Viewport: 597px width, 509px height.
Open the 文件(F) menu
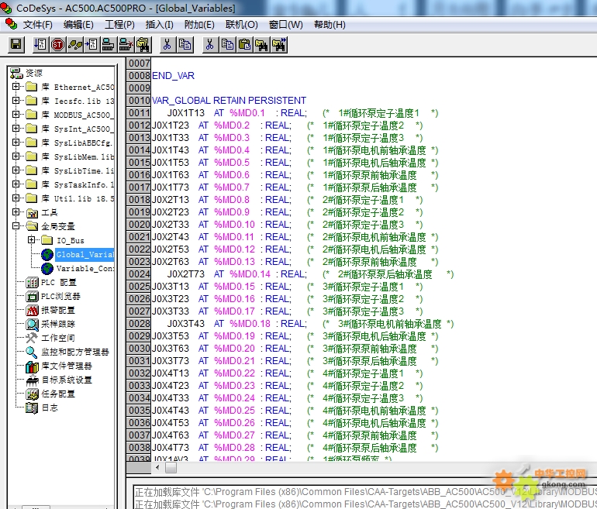pos(38,25)
